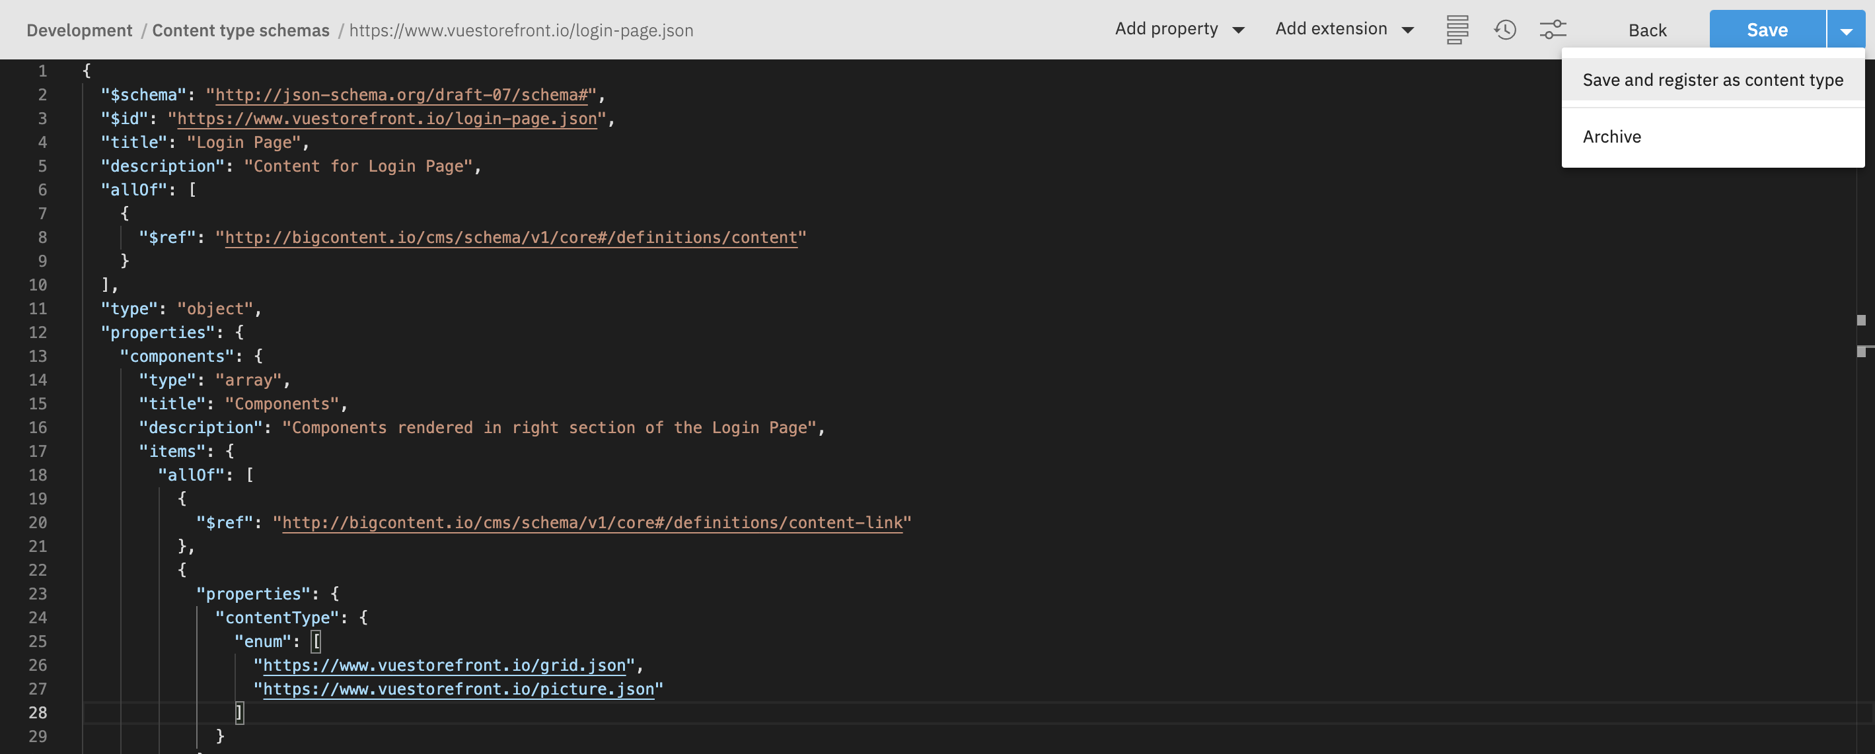
Task: Click the format document lines icon
Action: 1457,30
